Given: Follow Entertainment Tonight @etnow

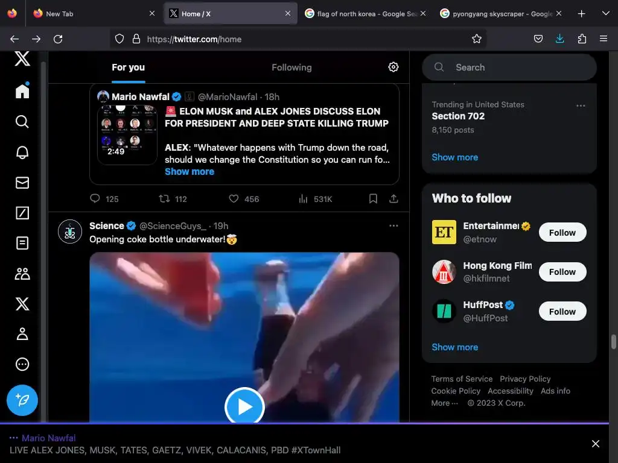Looking at the screenshot, I should [x=562, y=232].
